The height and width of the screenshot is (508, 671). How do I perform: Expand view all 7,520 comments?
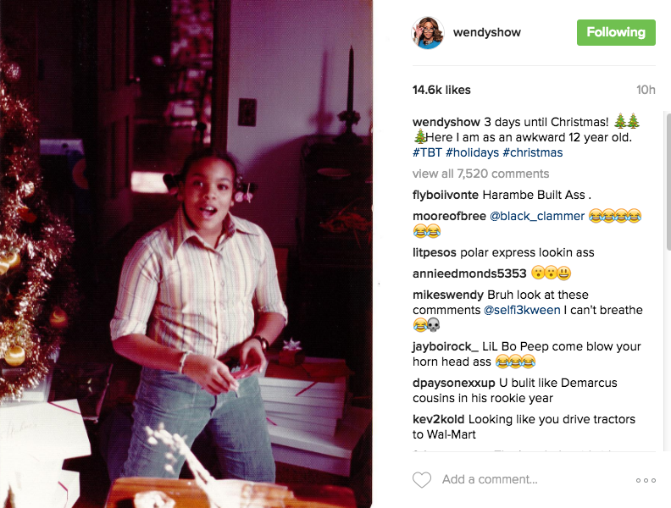(x=480, y=174)
